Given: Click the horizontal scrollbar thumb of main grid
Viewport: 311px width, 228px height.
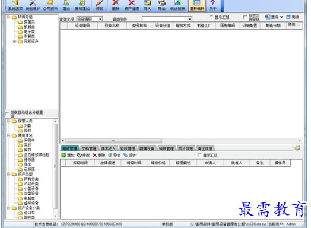Looking at the screenshot, I should 113,141.
